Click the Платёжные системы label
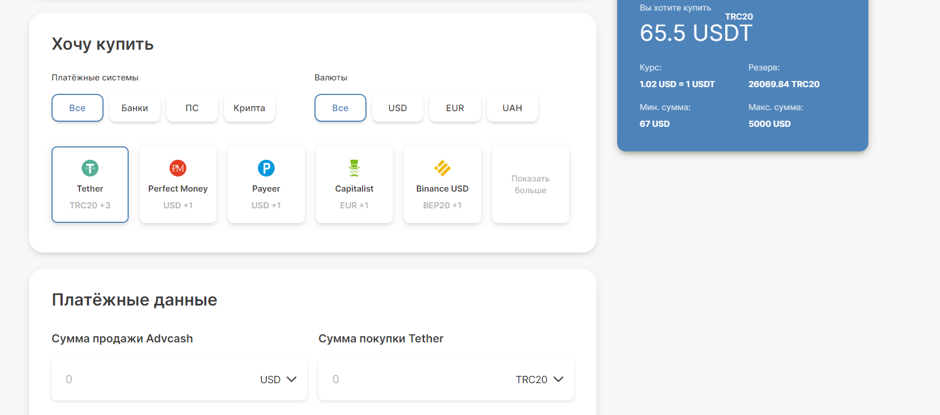940x415 pixels. [x=95, y=78]
